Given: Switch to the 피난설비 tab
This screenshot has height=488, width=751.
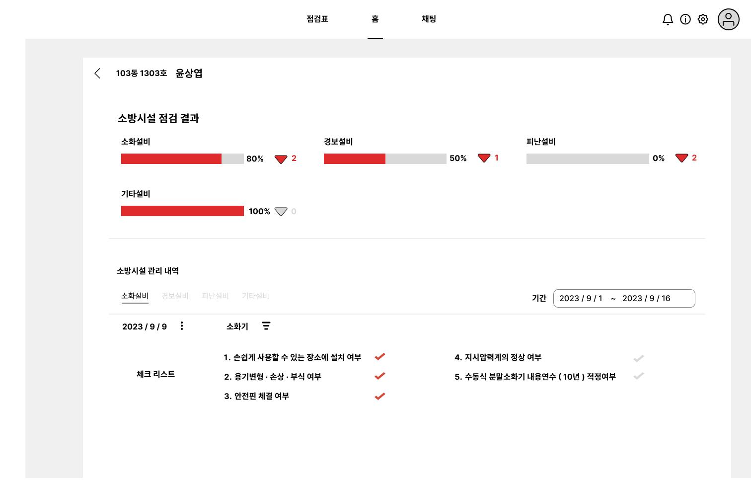Looking at the screenshot, I should 215,296.
